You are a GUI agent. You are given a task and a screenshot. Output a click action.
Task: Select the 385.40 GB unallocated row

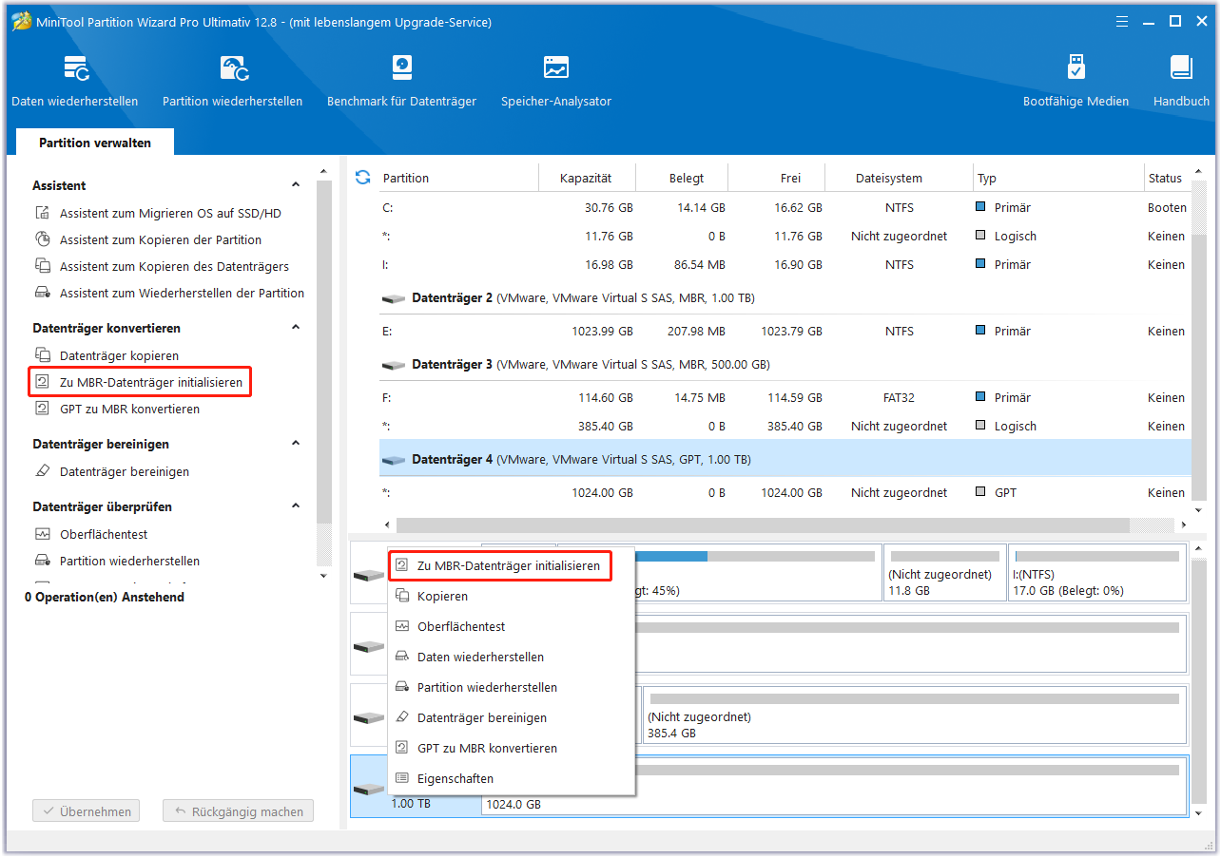(x=785, y=427)
